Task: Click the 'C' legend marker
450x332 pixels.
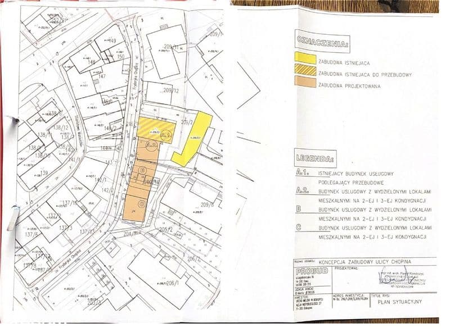Action: 299,227
